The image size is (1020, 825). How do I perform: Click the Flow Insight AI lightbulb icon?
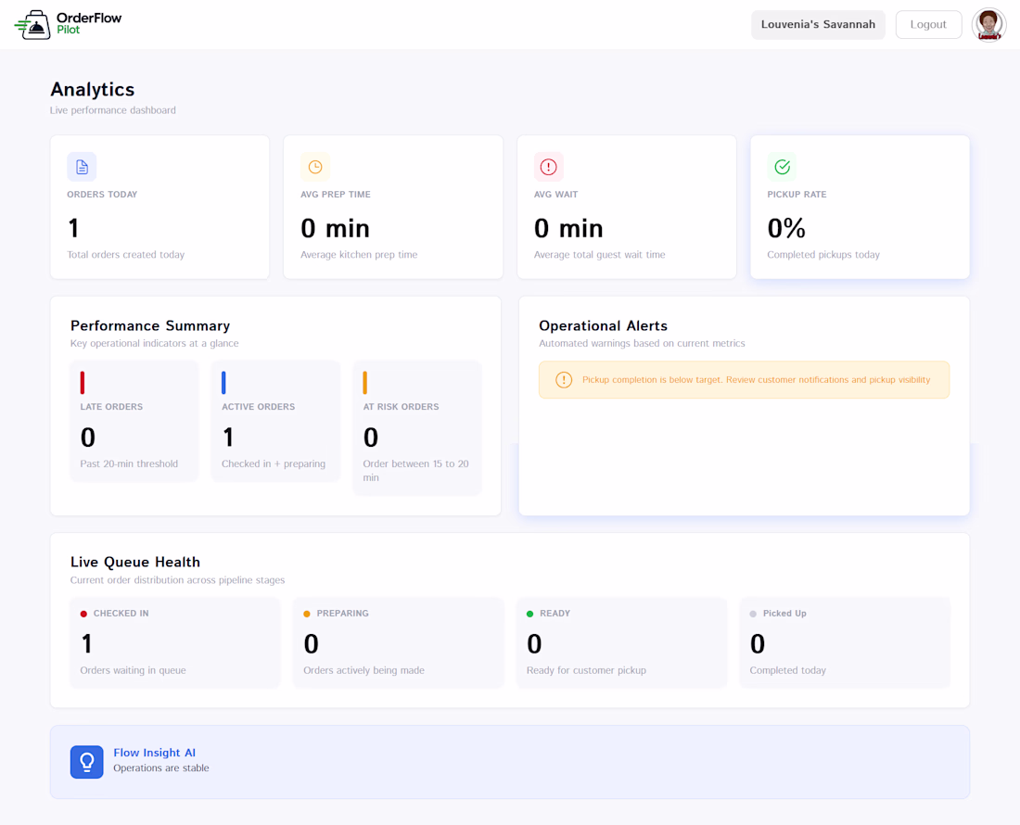(87, 762)
